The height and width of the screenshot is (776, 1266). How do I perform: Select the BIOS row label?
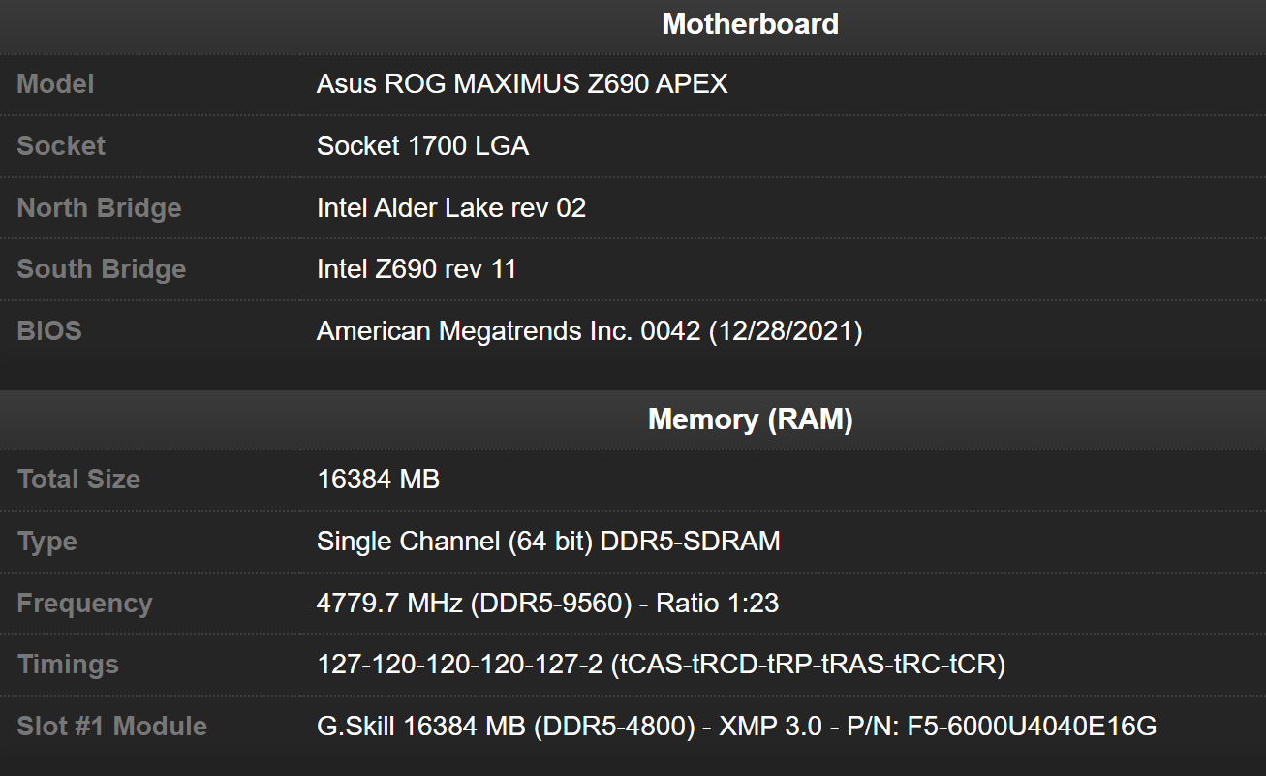(x=48, y=330)
